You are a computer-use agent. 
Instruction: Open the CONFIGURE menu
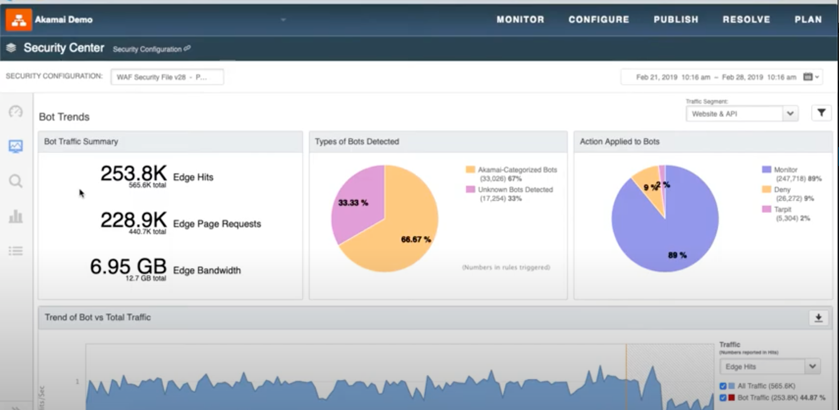[599, 20]
